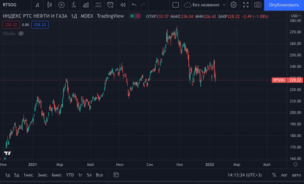The image size is (304, 184).
Task: Expand the layout dropdown arrow next to Без названия
Action: [x=224, y=5]
